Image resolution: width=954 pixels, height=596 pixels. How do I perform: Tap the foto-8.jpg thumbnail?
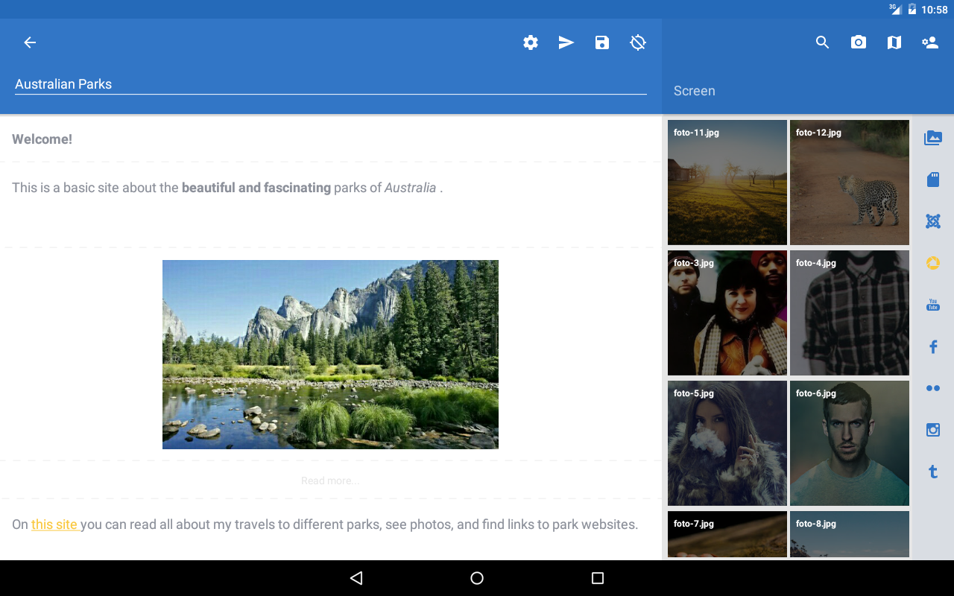click(850, 534)
